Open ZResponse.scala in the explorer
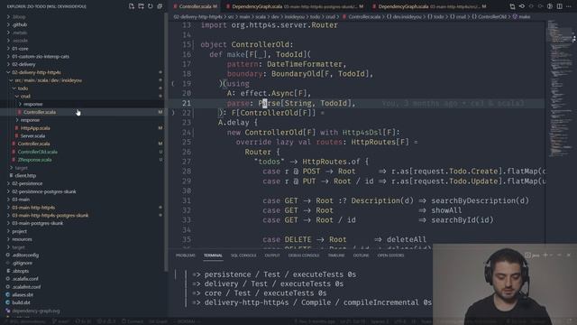577x325 pixels. pos(34,160)
